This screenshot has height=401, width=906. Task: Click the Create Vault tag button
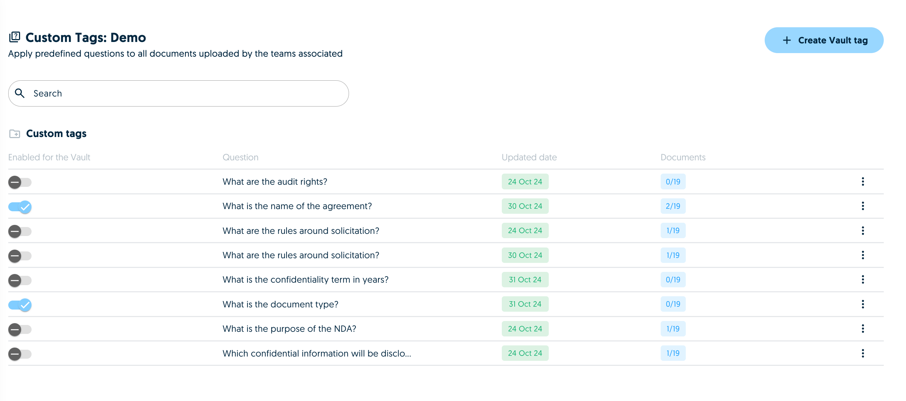[x=824, y=40]
